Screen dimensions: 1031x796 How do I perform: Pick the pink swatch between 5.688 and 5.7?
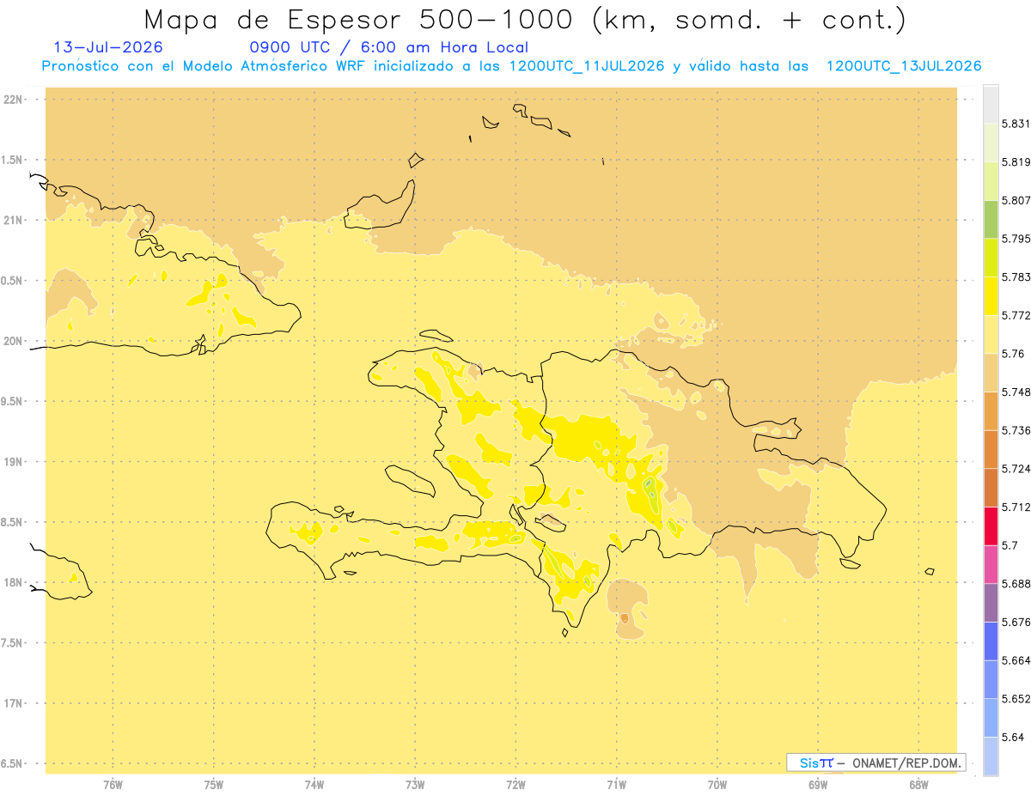click(991, 564)
